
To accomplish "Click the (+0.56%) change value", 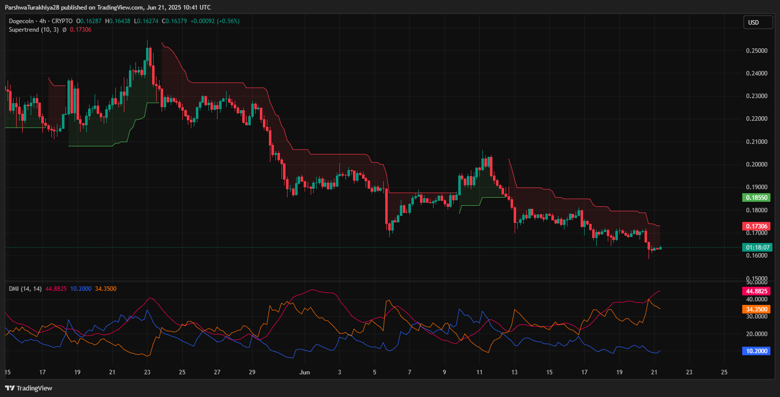I will pyautogui.click(x=228, y=21).
